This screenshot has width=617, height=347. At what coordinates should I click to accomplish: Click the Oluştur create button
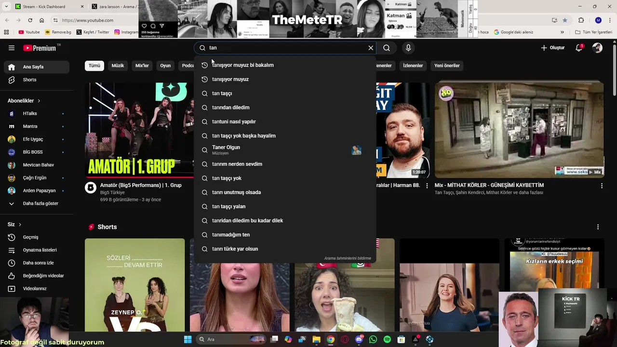552,48
